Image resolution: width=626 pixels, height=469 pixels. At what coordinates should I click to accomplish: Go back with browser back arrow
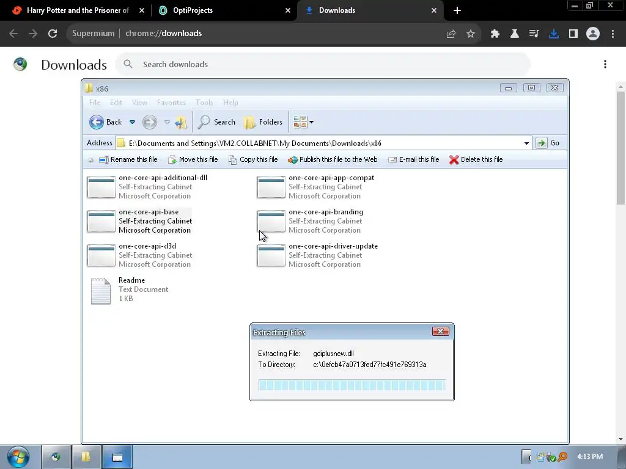coord(13,34)
